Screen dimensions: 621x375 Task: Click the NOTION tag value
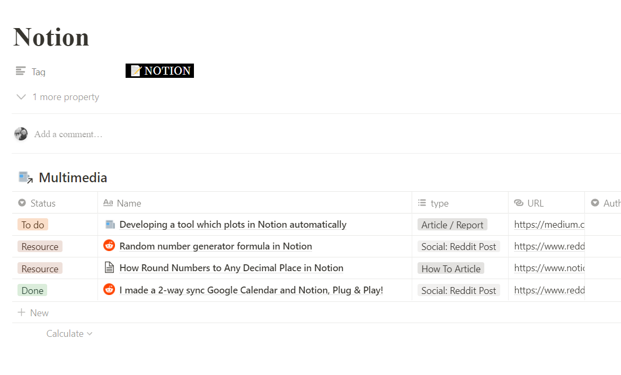click(x=159, y=70)
